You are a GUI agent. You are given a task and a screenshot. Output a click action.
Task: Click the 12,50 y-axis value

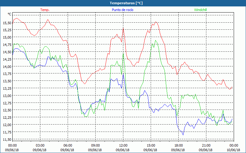7,110
